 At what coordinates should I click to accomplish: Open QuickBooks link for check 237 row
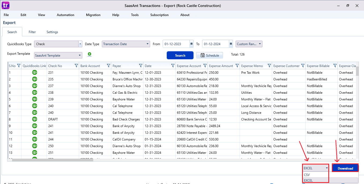pyautogui.click(x=35, y=86)
